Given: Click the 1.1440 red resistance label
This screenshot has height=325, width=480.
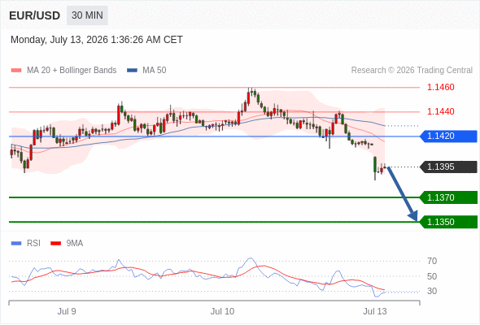Looking at the screenshot, I should tap(440, 111).
